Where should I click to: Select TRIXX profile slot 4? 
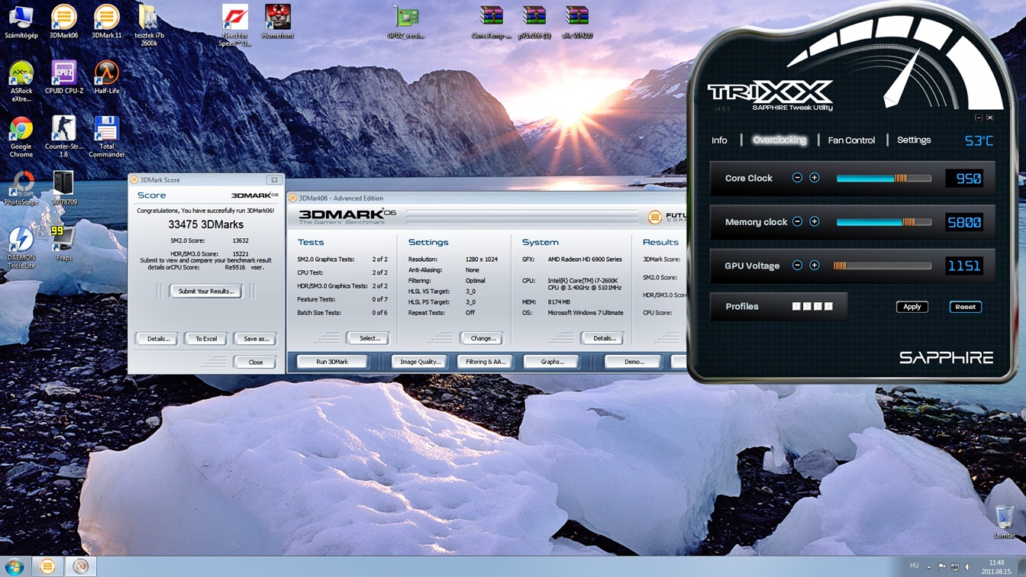828,306
